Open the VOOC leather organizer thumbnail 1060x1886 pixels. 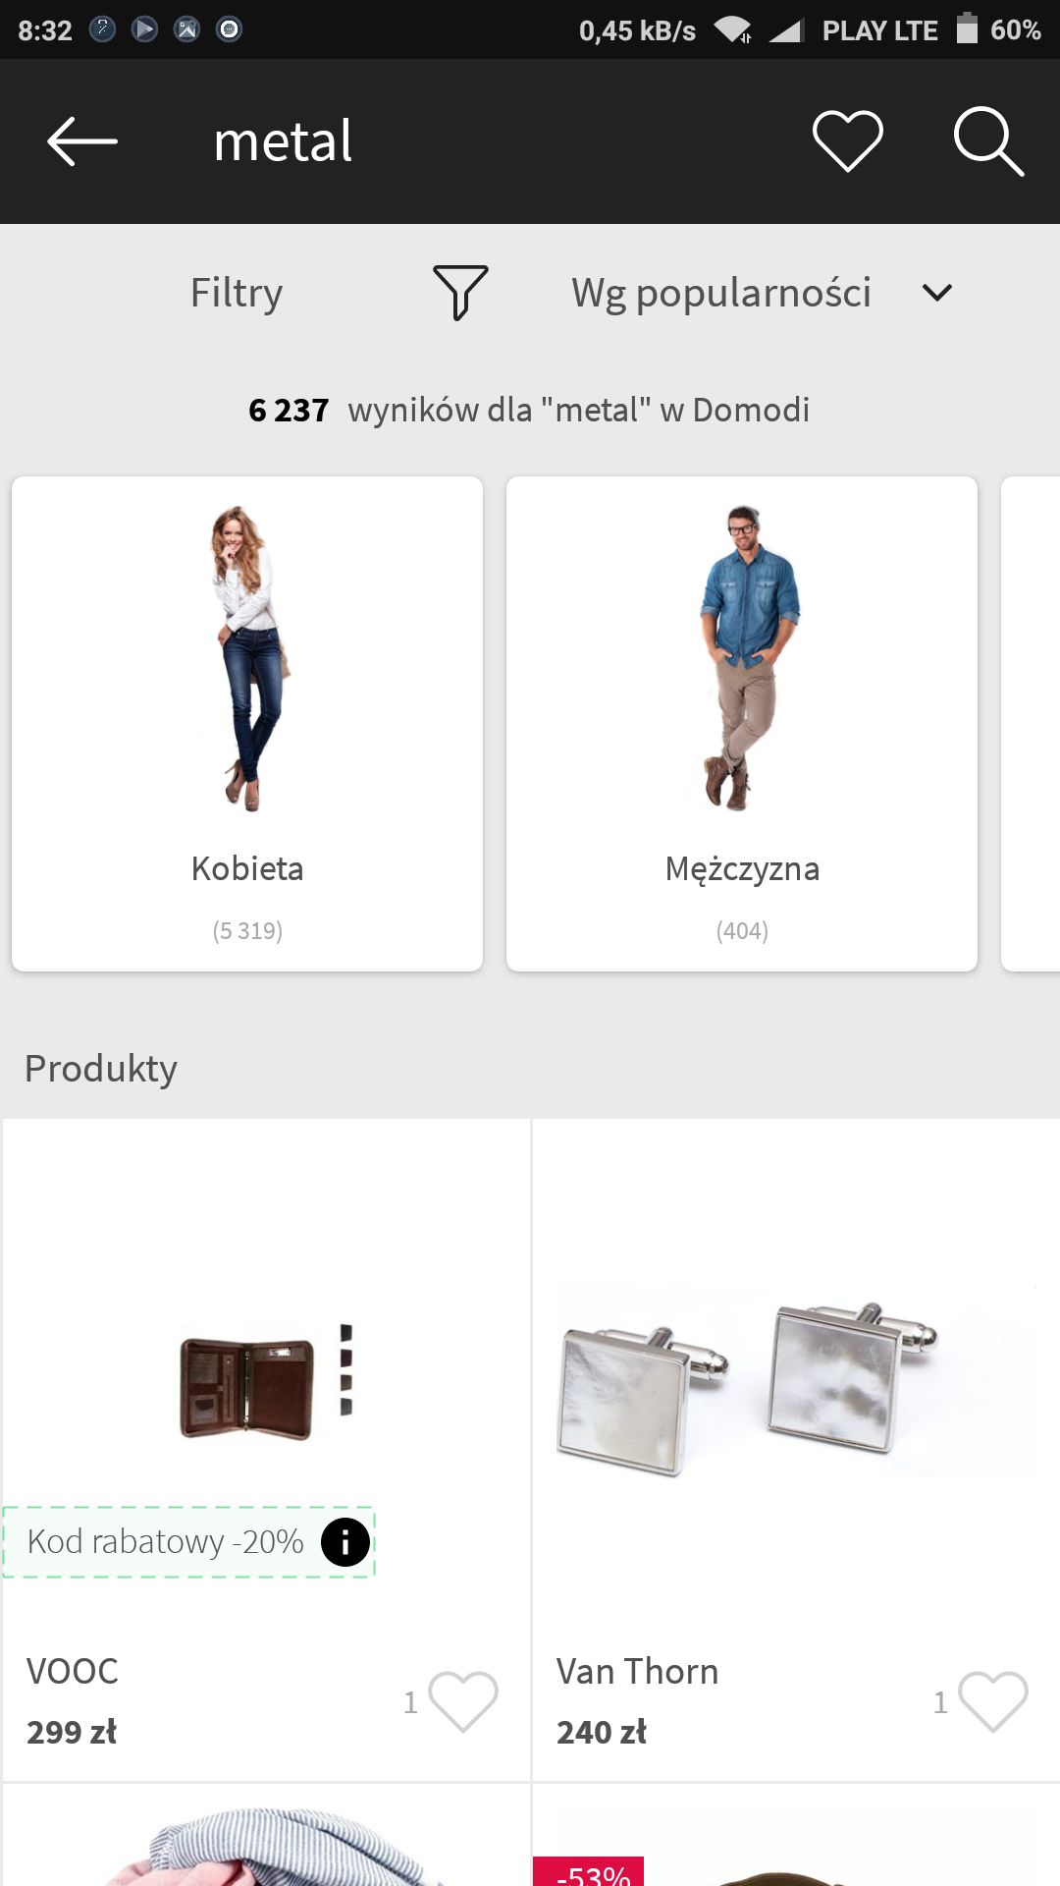266,1382
